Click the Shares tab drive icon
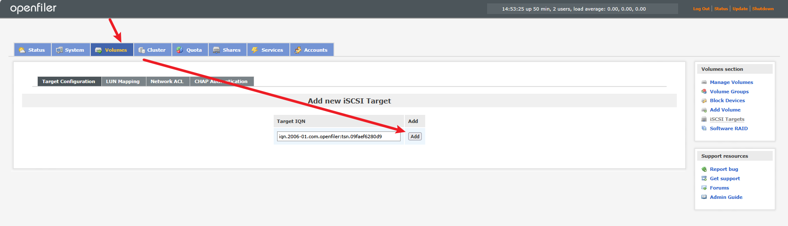 coord(216,50)
